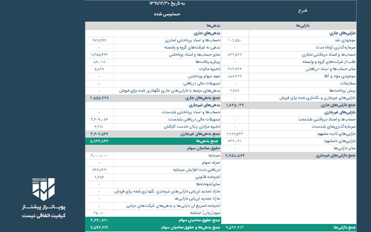This screenshot has width=371, height=232.
Task: Click the سایر حساب‌ها و اسناد پرداختنی label
Action: pyautogui.click(x=194, y=55)
